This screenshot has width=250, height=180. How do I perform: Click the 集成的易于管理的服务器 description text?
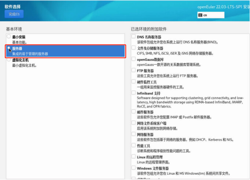[x=30, y=54]
